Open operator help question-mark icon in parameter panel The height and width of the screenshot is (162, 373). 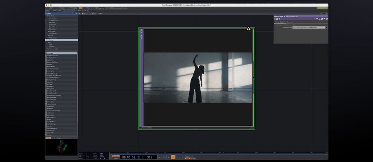tap(275, 19)
